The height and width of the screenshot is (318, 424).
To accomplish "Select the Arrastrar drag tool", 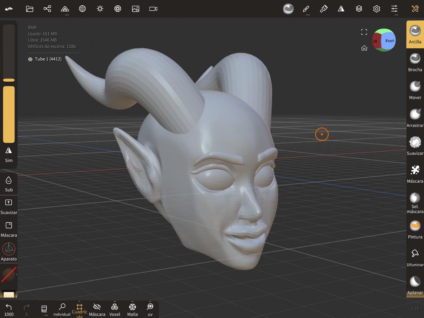I will coord(415,118).
